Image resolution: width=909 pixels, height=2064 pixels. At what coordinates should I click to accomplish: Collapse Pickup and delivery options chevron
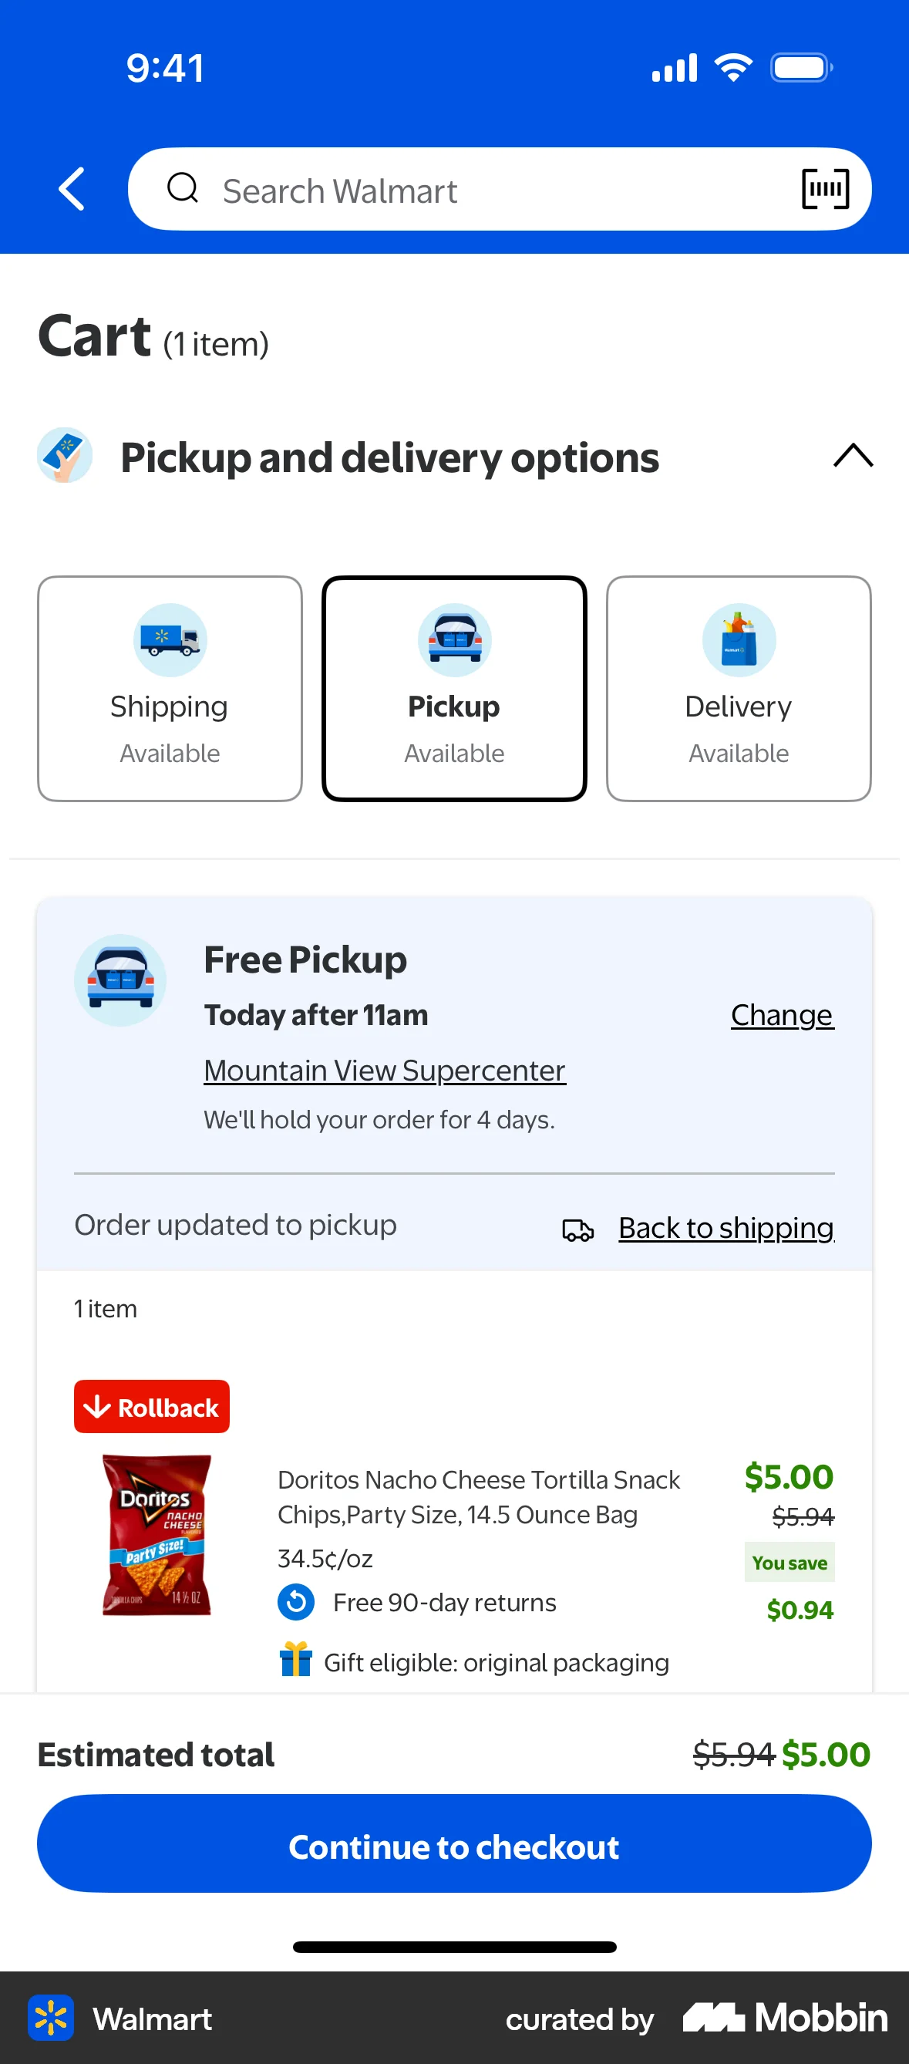[x=852, y=455]
